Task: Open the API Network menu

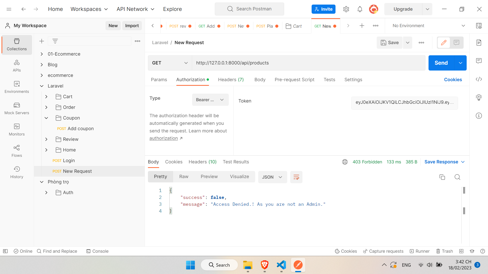Action: click(135, 9)
